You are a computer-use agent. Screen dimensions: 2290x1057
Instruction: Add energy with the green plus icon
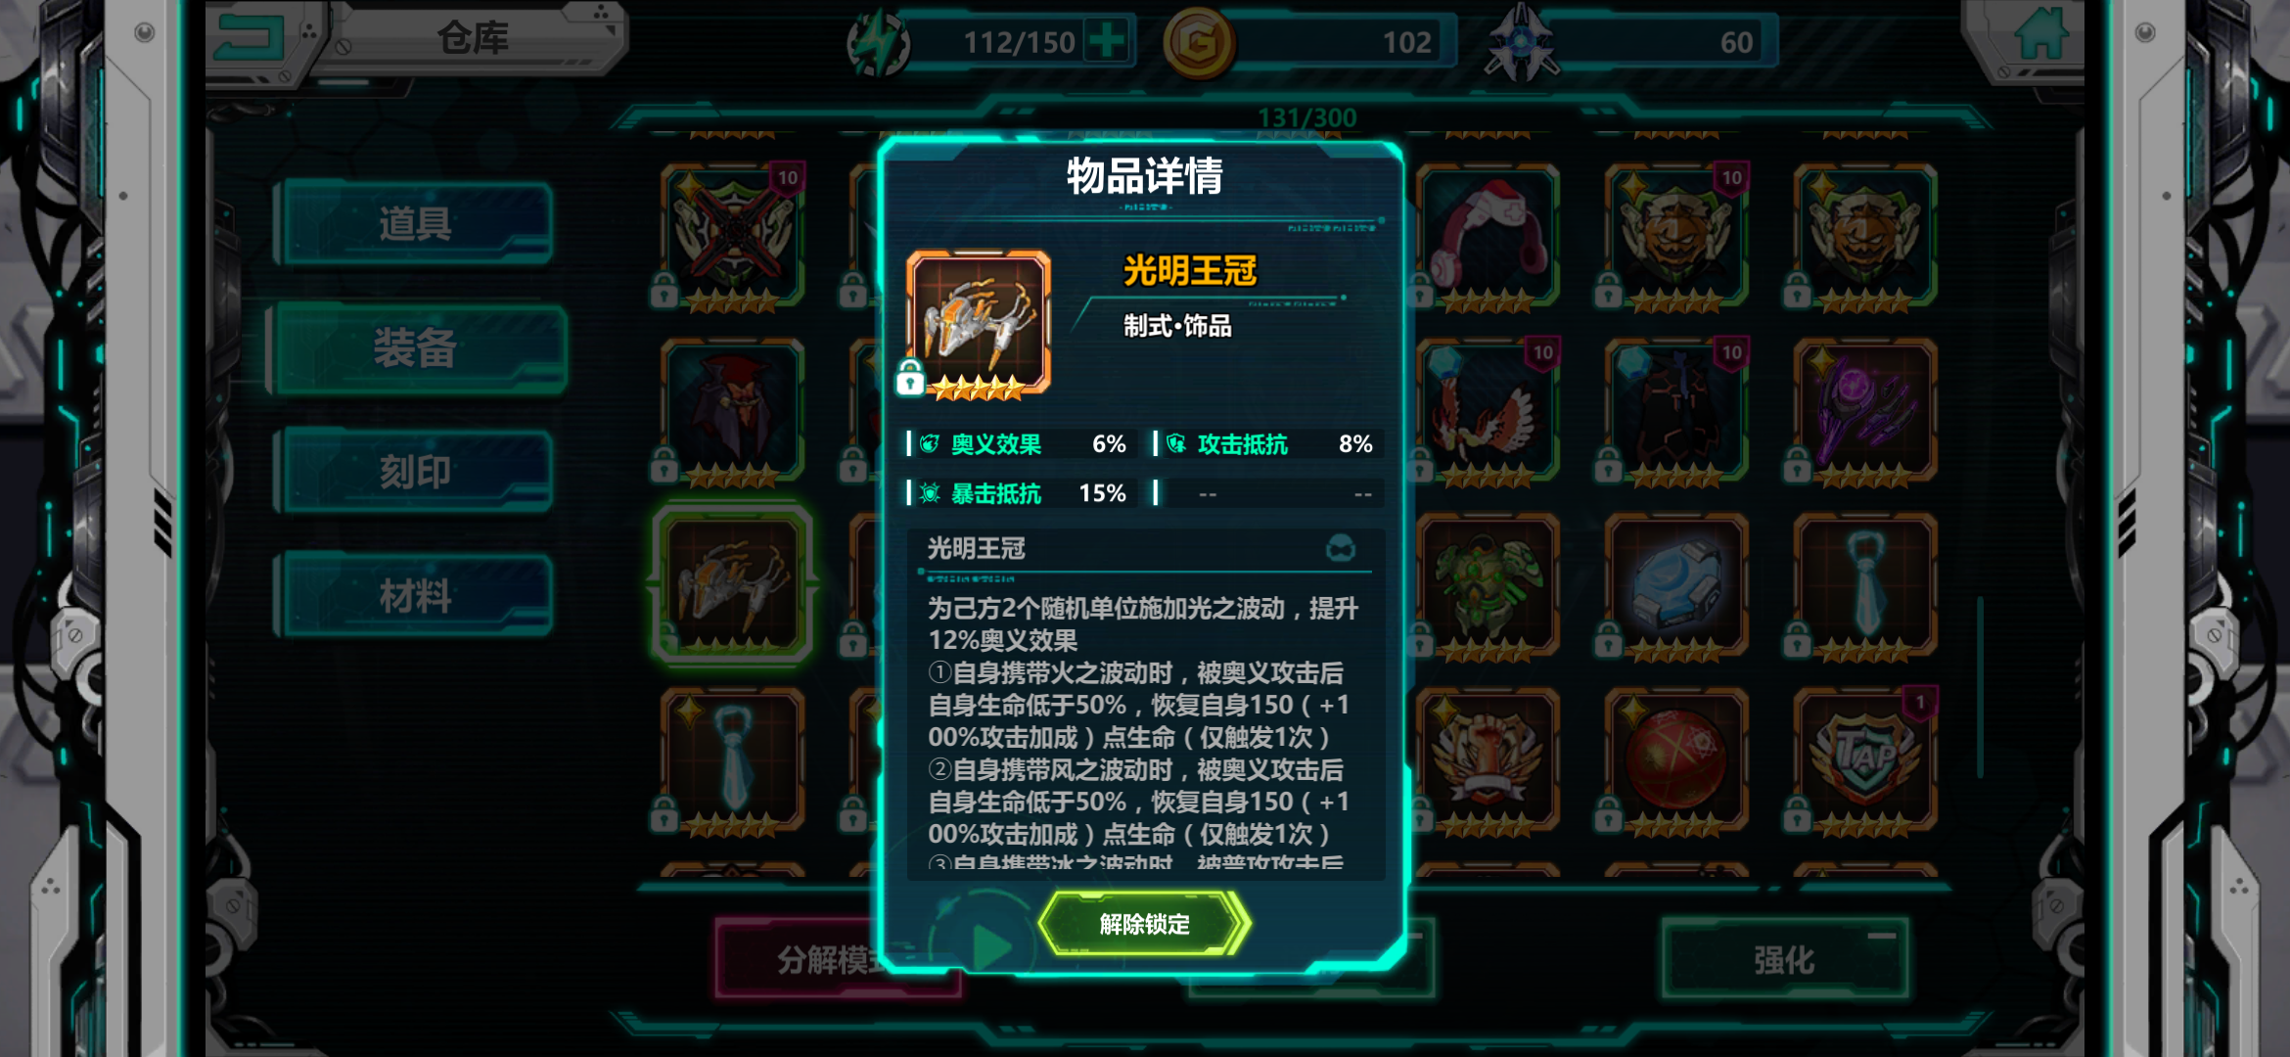point(1107,41)
